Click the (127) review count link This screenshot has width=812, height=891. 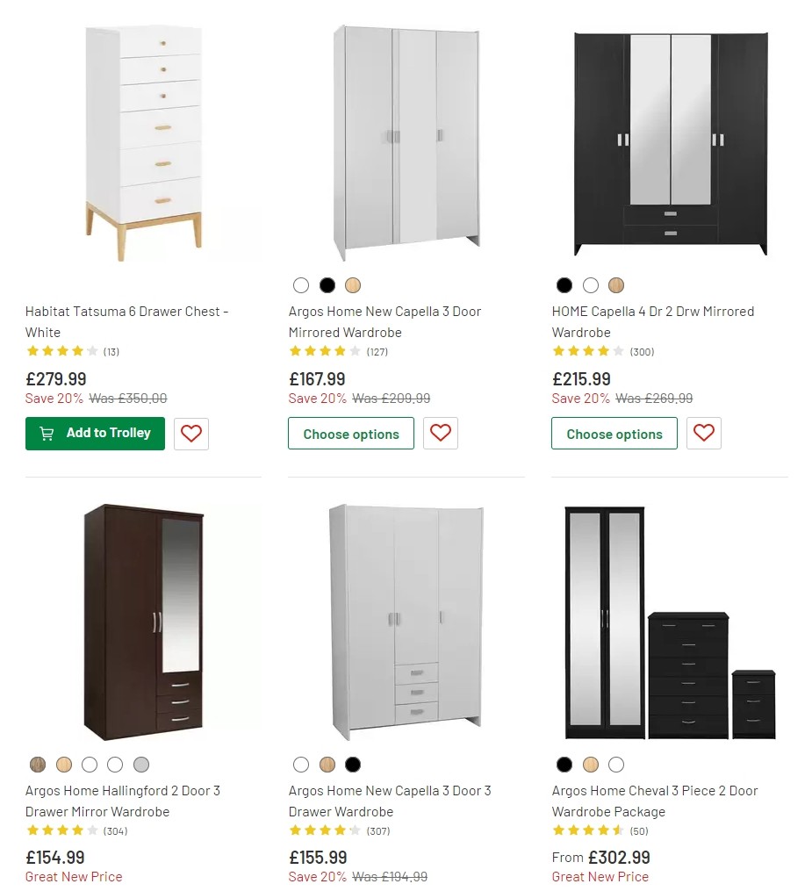pos(378,350)
